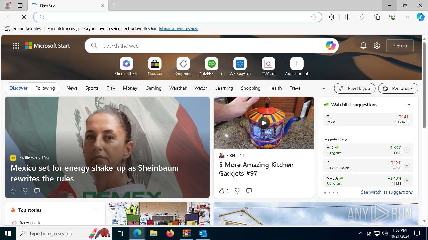Open Outlook from the taskbar
428x240 pixels.
(x=203, y=233)
